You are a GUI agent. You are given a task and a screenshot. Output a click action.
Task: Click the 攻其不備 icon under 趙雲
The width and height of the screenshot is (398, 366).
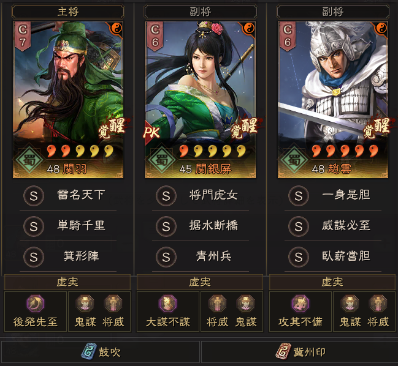(x=300, y=303)
